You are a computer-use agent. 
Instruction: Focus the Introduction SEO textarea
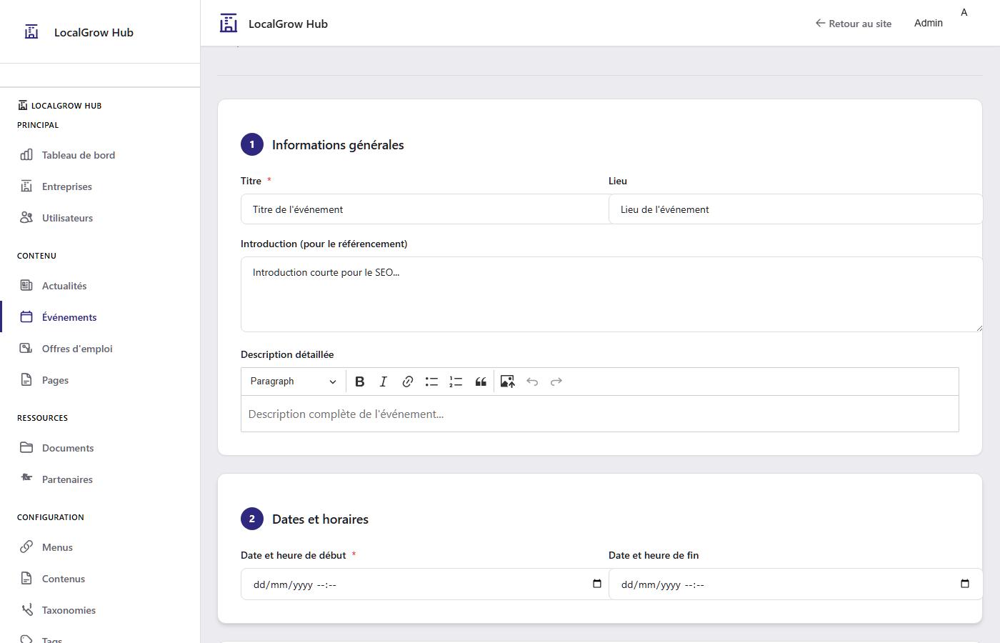point(611,294)
